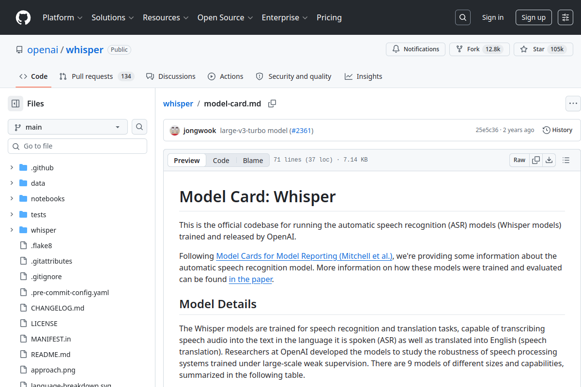Open commit link #2361
Image resolution: width=581 pixels, height=387 pixels.
tap(301, 131)
